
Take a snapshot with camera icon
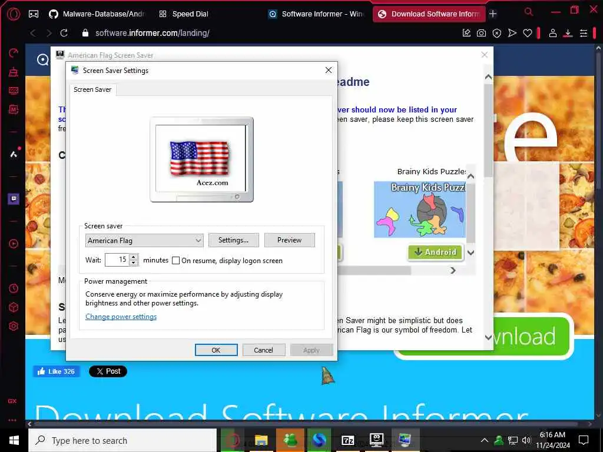482,33
